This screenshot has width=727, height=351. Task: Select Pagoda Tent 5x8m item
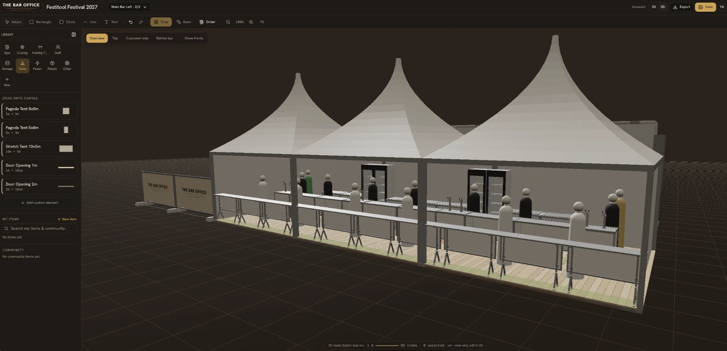39,130
